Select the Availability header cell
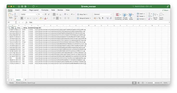The height and width of the screenshot is (93, 177). tap(31, 28)
